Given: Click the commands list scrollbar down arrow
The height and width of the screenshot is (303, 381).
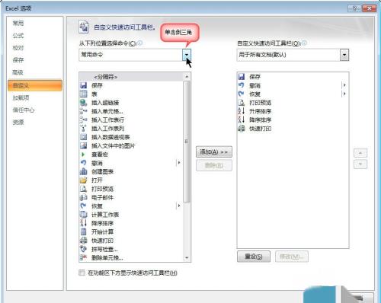Looking at the screenshot, I should (x=187, y=258).
